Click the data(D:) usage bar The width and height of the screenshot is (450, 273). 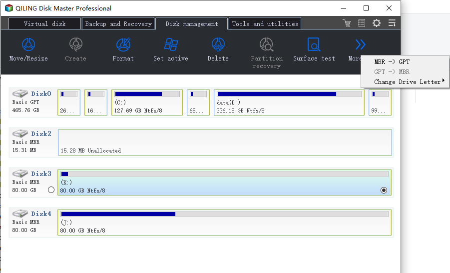(x=289, y=94)
